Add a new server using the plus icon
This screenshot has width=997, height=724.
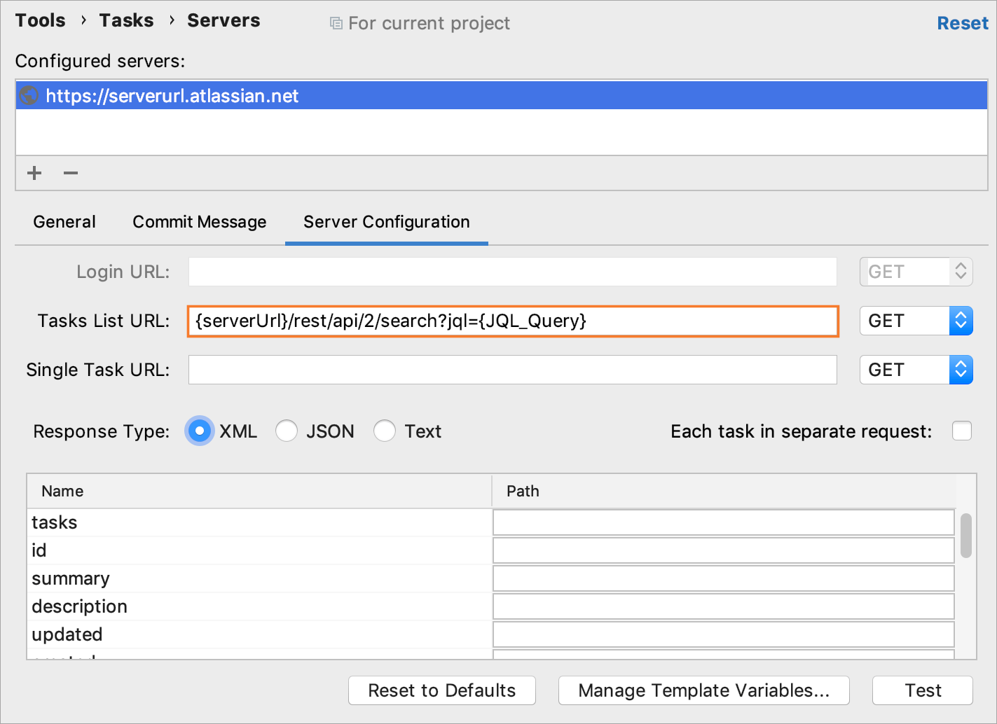click(x=34, y=173)
